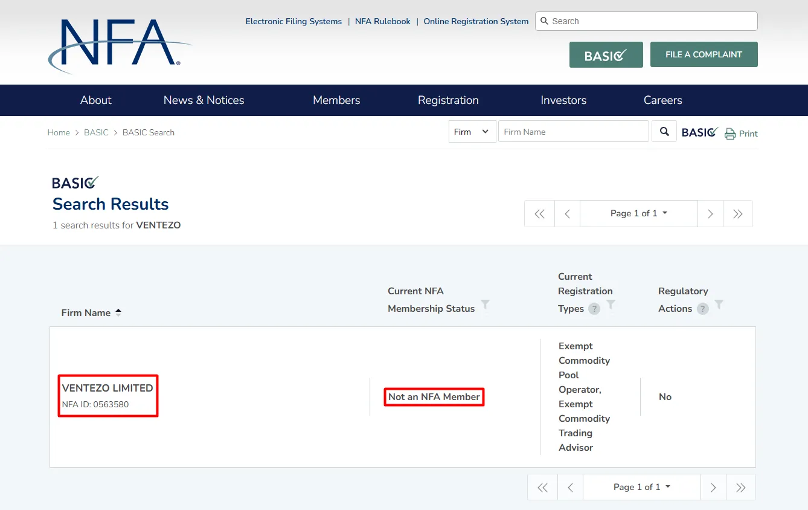Click the Print icon link
Screen dimensions: 808x510
[x=741, y=134]
